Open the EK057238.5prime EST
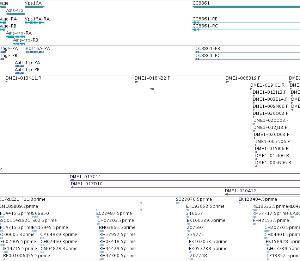The width and height of the screenshot is (300, 261). 208,249
